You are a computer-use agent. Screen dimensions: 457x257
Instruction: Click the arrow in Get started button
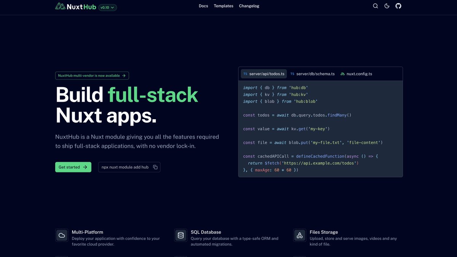pyautogui.click(x=85, y=167)
